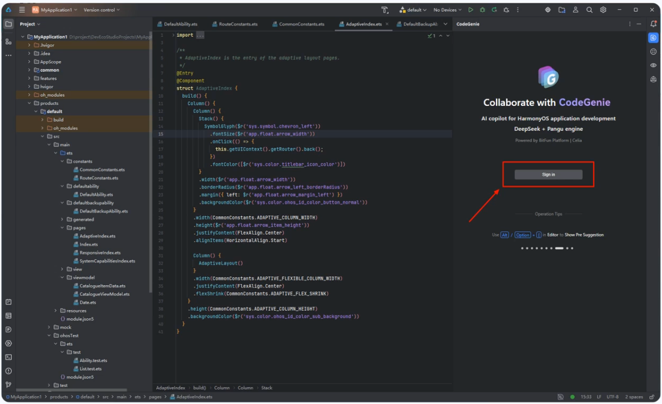Click horizontal scrollbar of Project tree
The width and height of the screenshot is (662, 404).
(x=71, y=390)
